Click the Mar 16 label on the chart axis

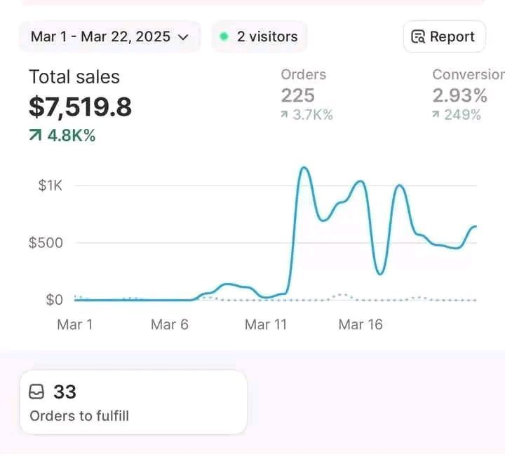361,324
